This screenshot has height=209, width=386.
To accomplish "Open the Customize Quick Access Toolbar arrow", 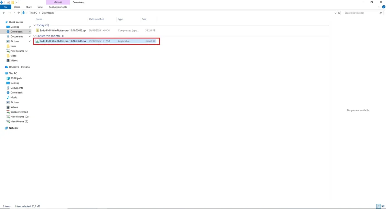I will pyautogui.click(x=16, y=2).
